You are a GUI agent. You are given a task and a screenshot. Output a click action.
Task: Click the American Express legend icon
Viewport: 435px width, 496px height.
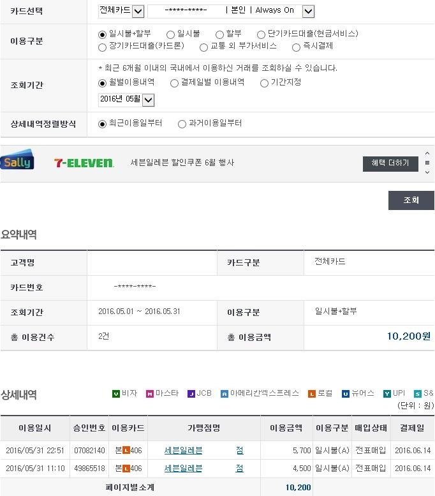225,394
